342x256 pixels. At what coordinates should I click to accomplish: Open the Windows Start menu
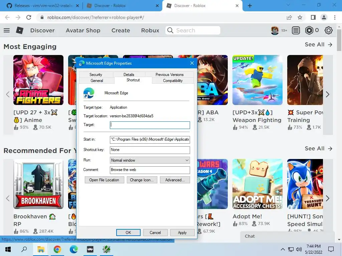pos(8,249)
